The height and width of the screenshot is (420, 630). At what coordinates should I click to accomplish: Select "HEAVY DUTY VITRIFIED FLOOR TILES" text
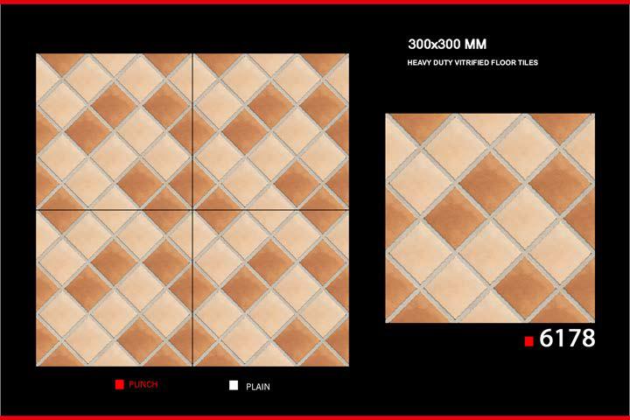(x=472, y=63)
